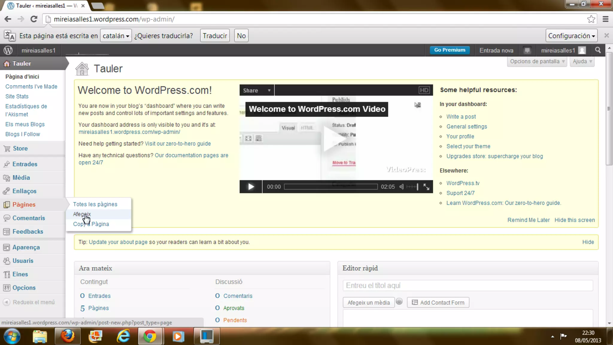Click Entrada nova in admin bar
The width and height of the screenshot is (613, 345).
pyautogui.click(x=496, y=50)
